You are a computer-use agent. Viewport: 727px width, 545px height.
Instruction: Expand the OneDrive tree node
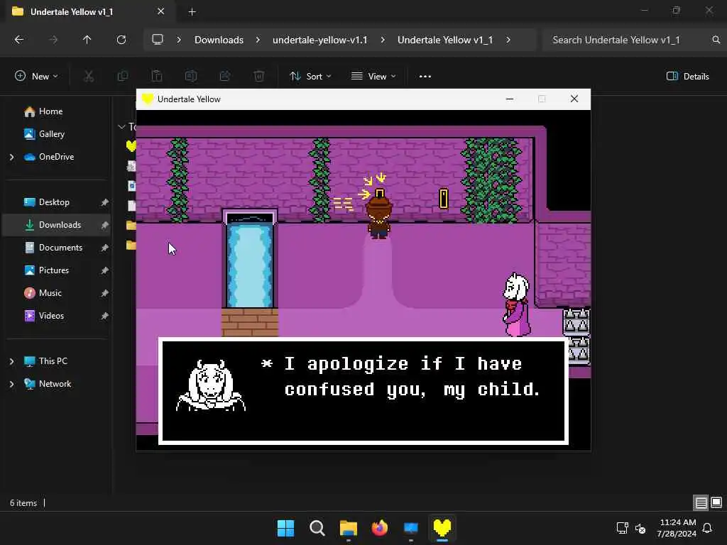click(11, 157)
